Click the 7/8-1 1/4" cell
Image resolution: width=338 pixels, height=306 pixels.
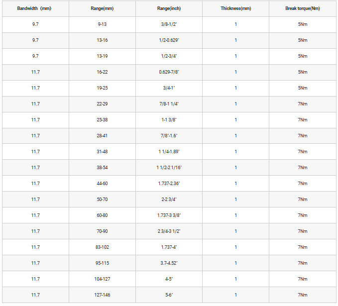tap(168, 104)
